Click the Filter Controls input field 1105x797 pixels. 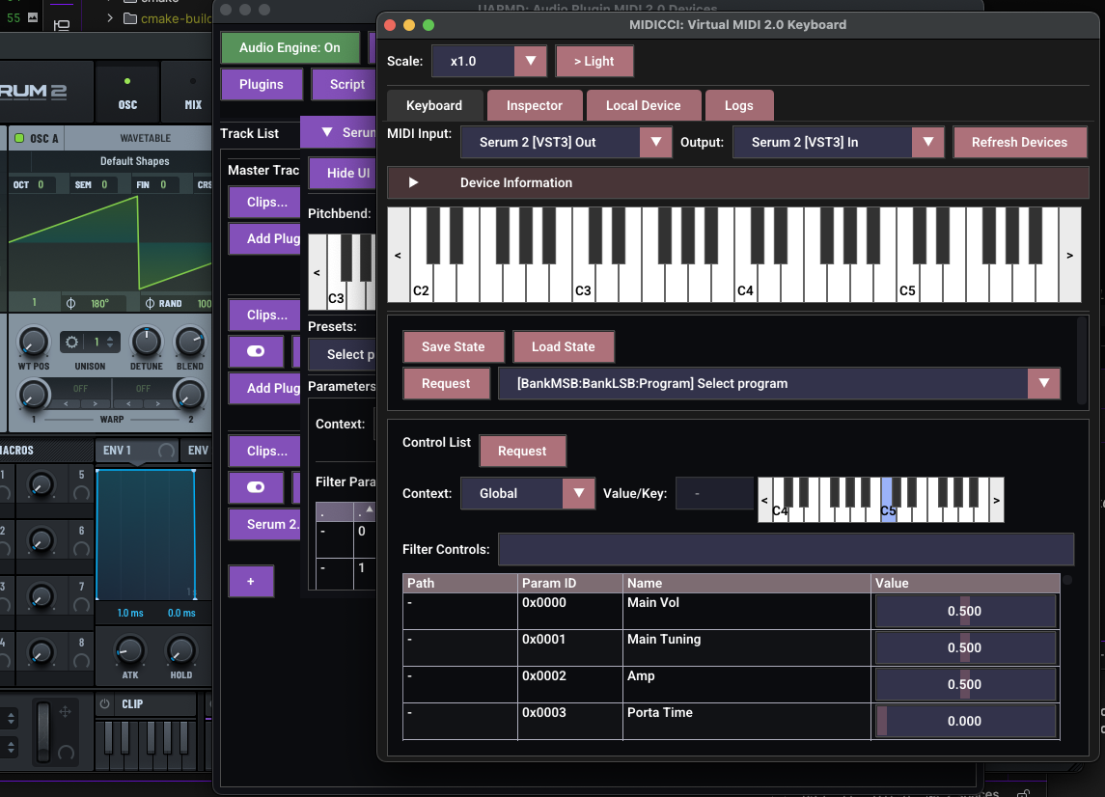(x=786, y=550)
